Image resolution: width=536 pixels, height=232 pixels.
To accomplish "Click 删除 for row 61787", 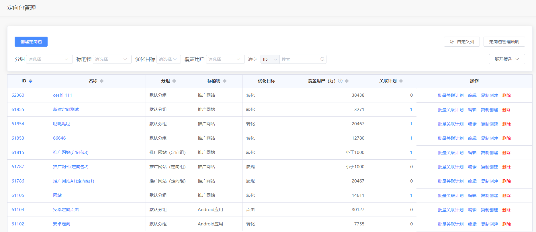I will pyautogui.click(x=506, y=167).
